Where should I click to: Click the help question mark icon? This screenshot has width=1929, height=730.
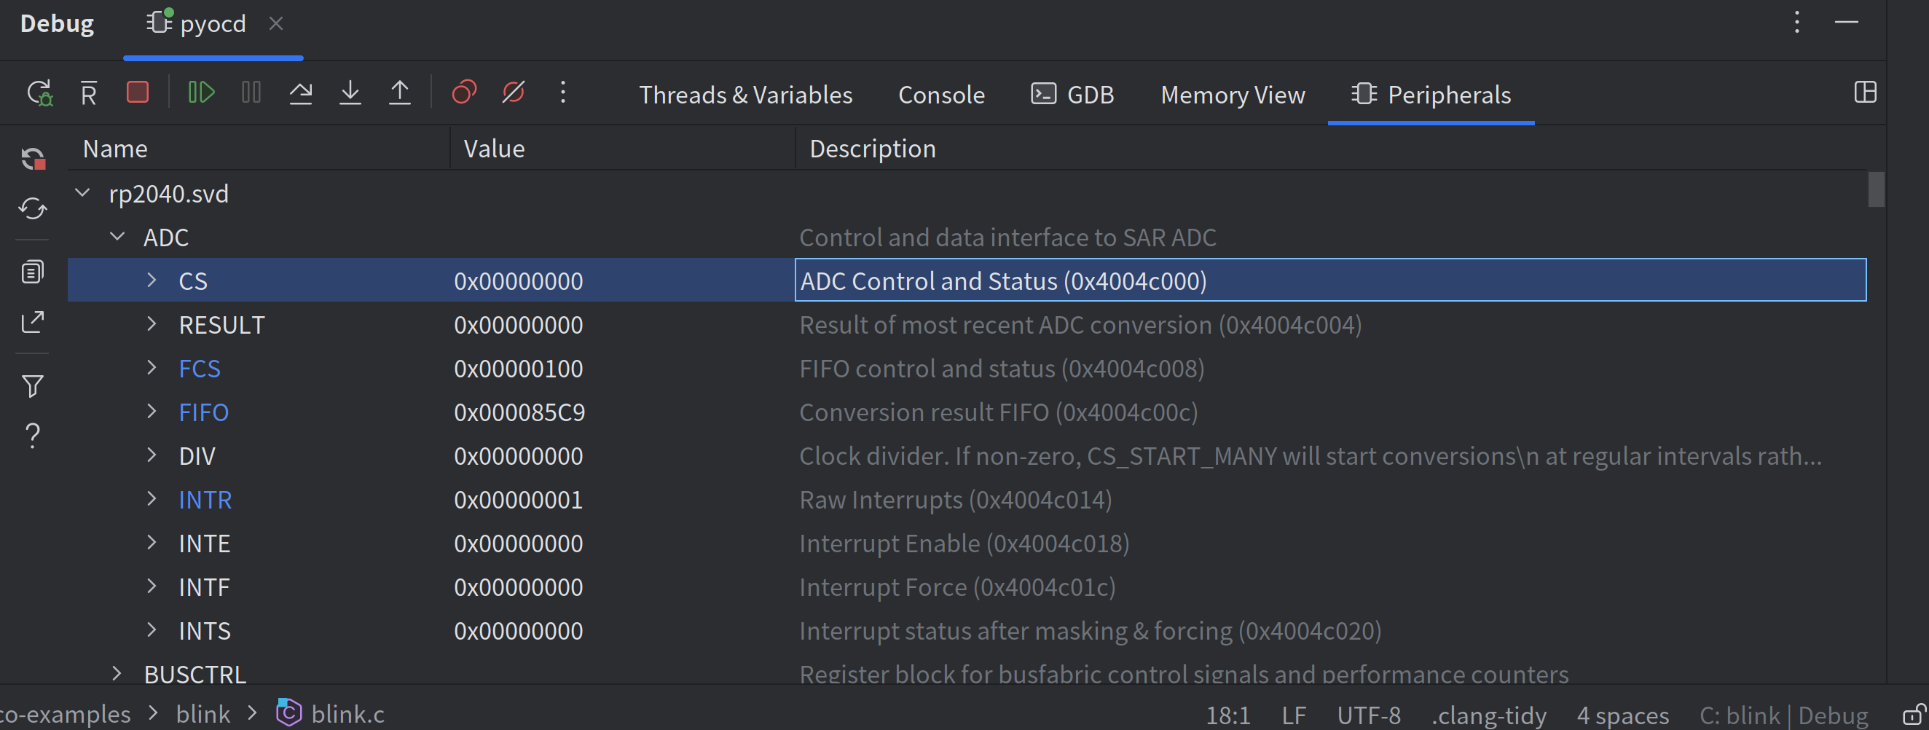tap(32, 435)
